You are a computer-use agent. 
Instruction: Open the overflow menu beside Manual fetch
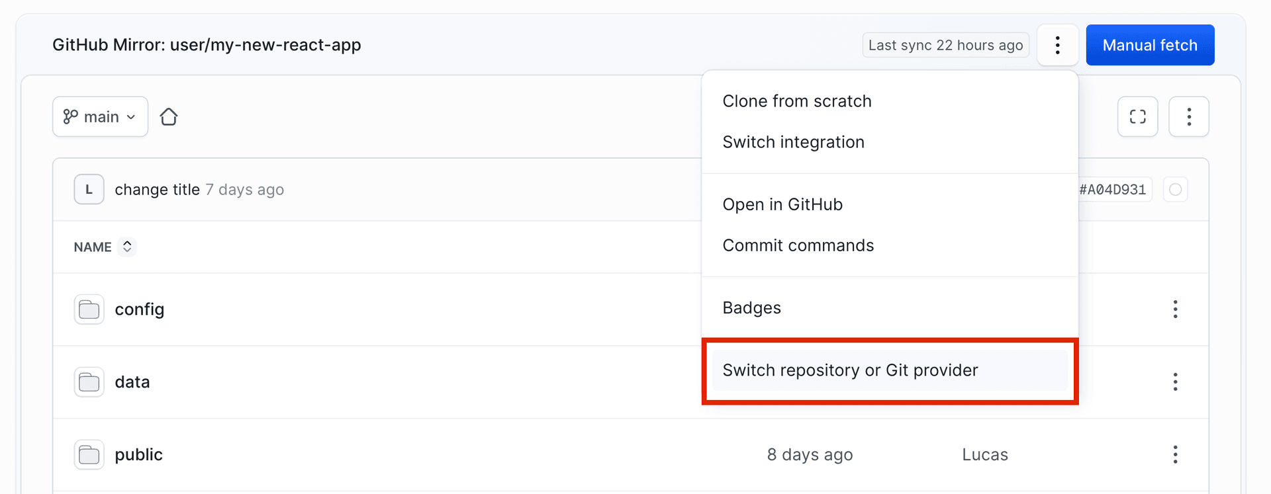[x=1057, y=45]
